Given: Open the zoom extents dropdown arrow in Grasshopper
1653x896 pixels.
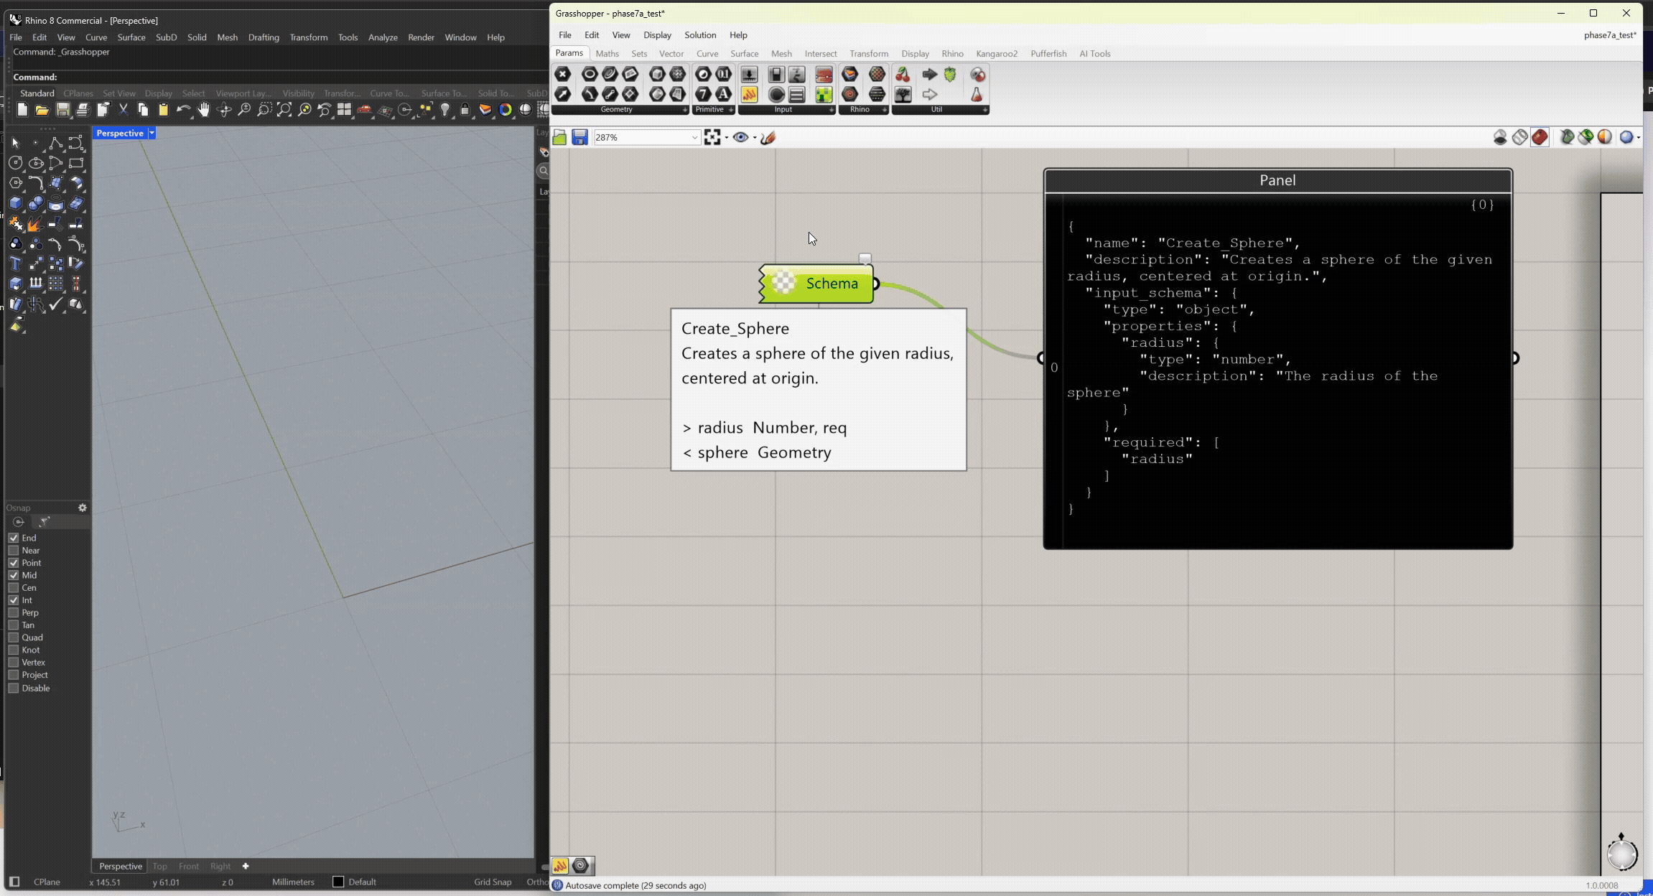Looking at the screenshot, I should click(x=727, y=137).
